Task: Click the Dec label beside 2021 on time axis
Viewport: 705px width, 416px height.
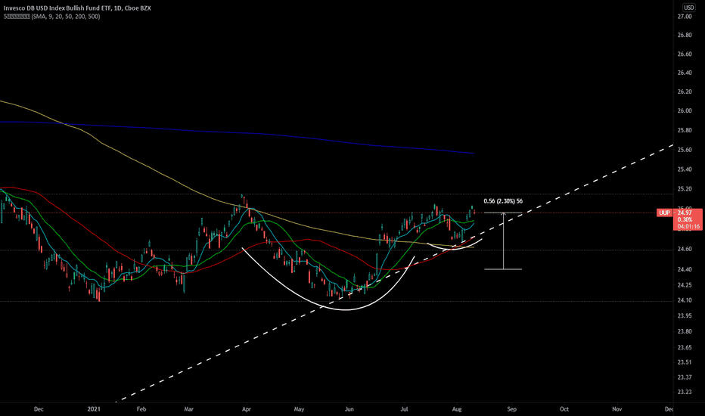Action: [x=39, y=409]
